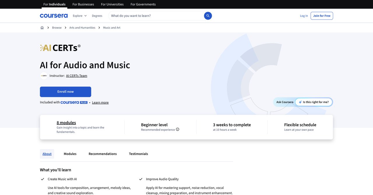Switch to the About tab

click(47, 154)
